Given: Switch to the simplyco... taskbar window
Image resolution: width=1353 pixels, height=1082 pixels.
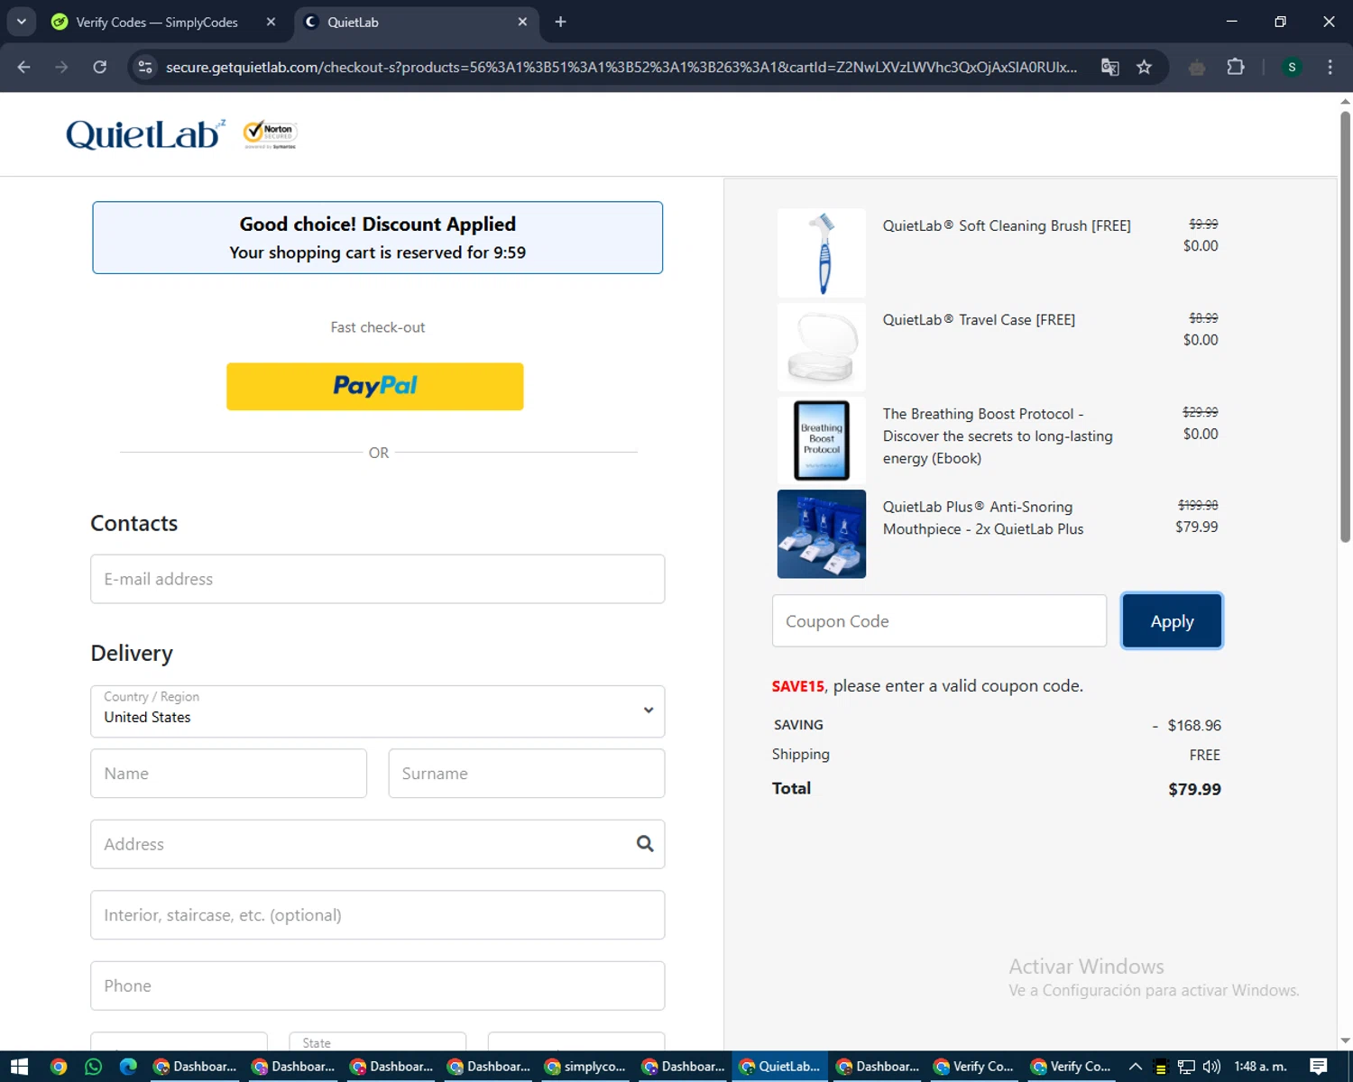Looking at the screenshot, I should (x=586, y=1067).
